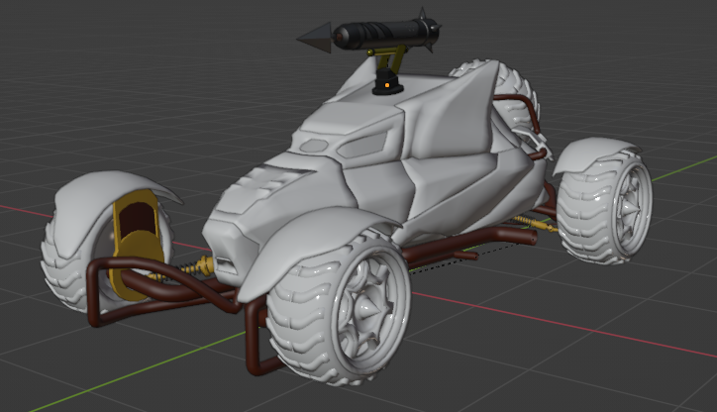717x412 pixels.
Task: Select the front wheel nearest the camera
Action: pyautogui.click(x=339, y=308)
